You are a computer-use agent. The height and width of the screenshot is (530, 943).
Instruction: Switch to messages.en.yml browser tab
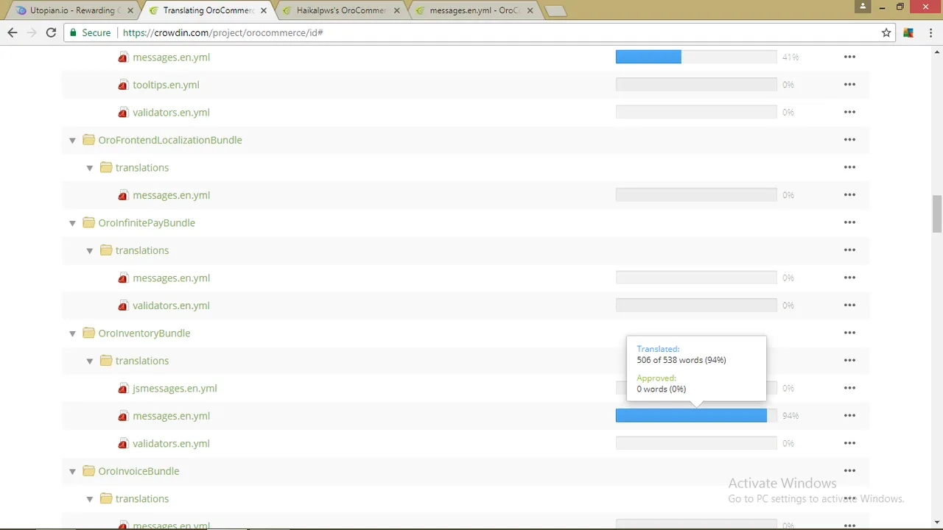474,10
